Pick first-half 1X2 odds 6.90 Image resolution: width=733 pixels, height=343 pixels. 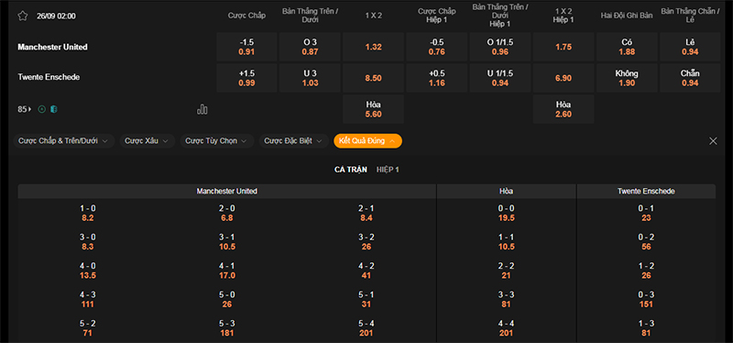click(563, 78)
